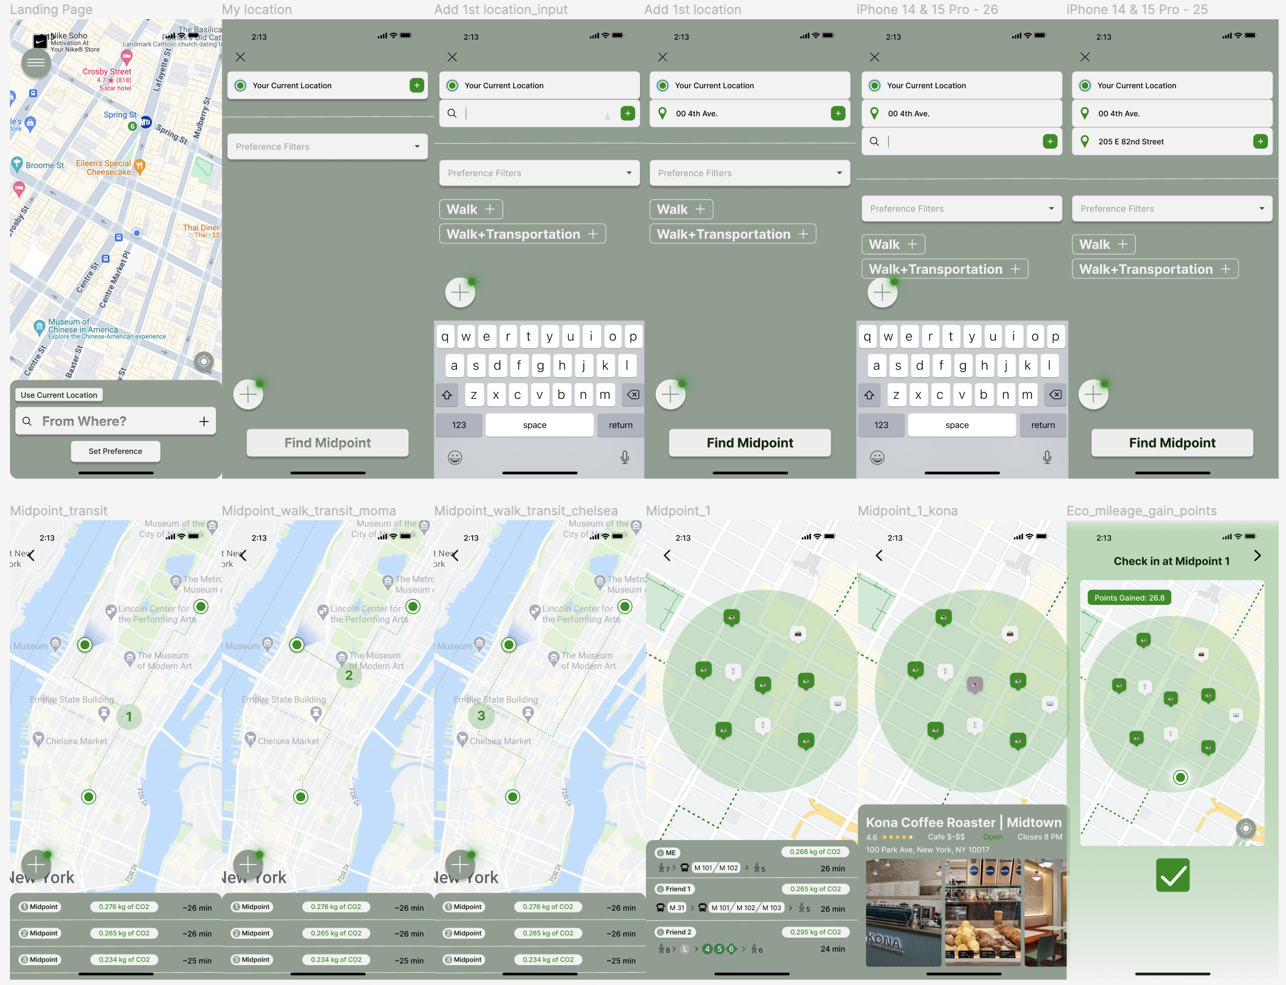This screenshot has width=1286, height=985.
Task: Open Preference Filters dropdown in My location
Action: 327,147
